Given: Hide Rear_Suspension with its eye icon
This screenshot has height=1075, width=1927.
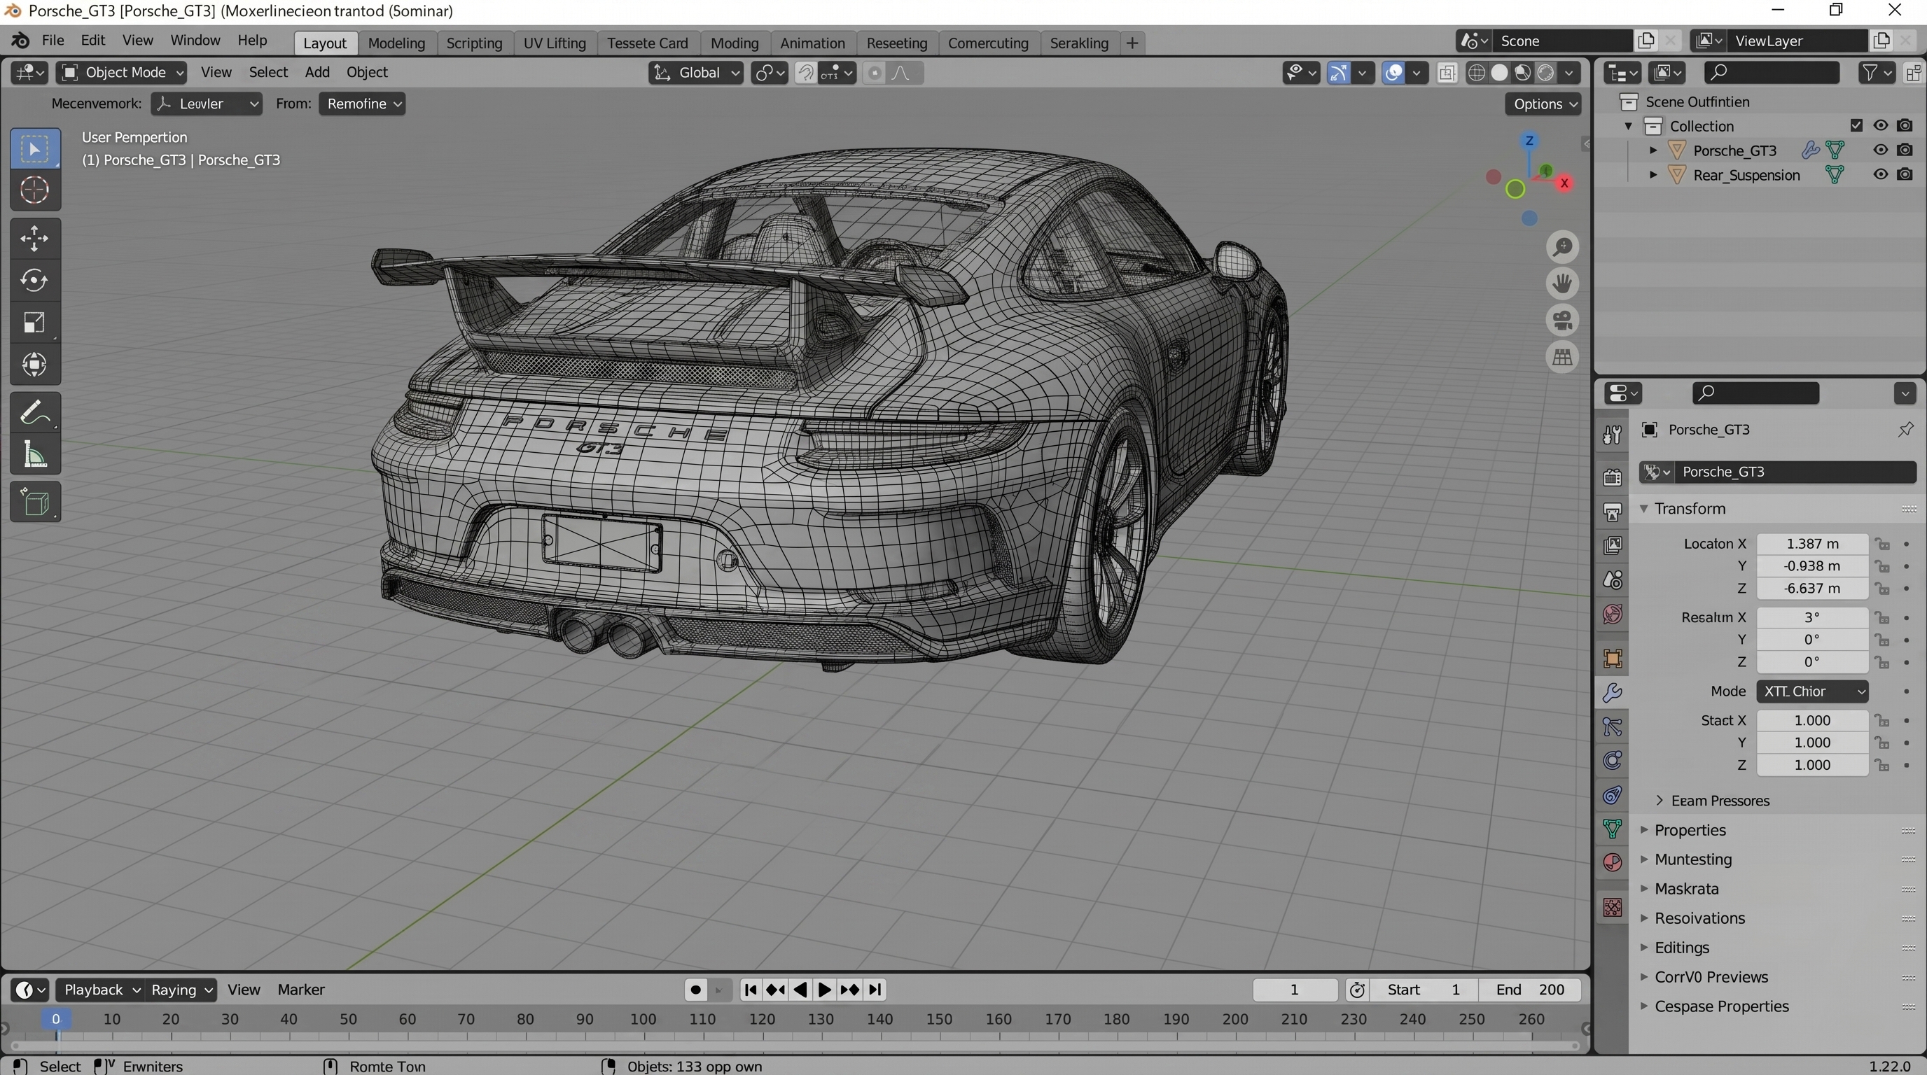Looking at the screenshot, I should (x=1880, y=175).
